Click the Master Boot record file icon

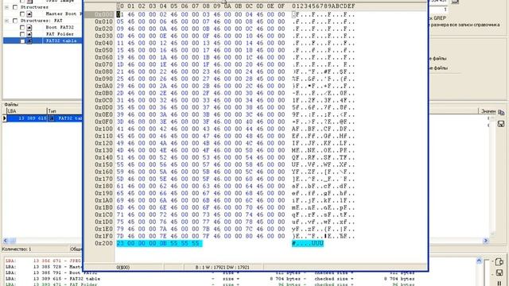pos(29,14)
